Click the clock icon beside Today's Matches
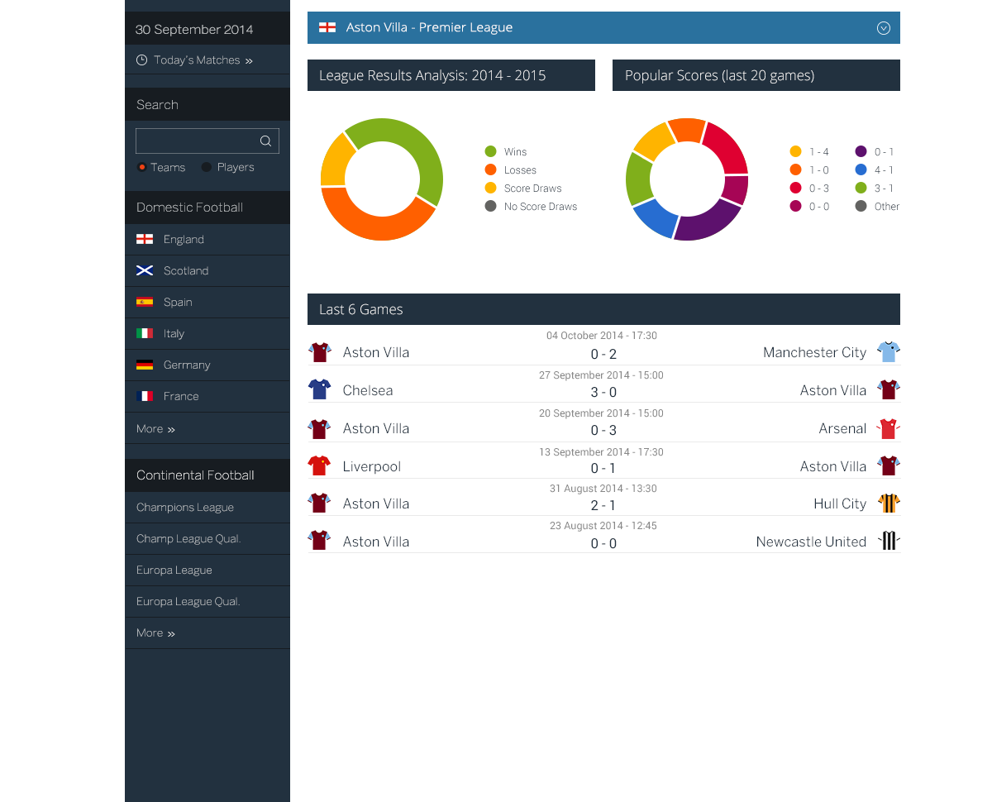 point(141,60)
